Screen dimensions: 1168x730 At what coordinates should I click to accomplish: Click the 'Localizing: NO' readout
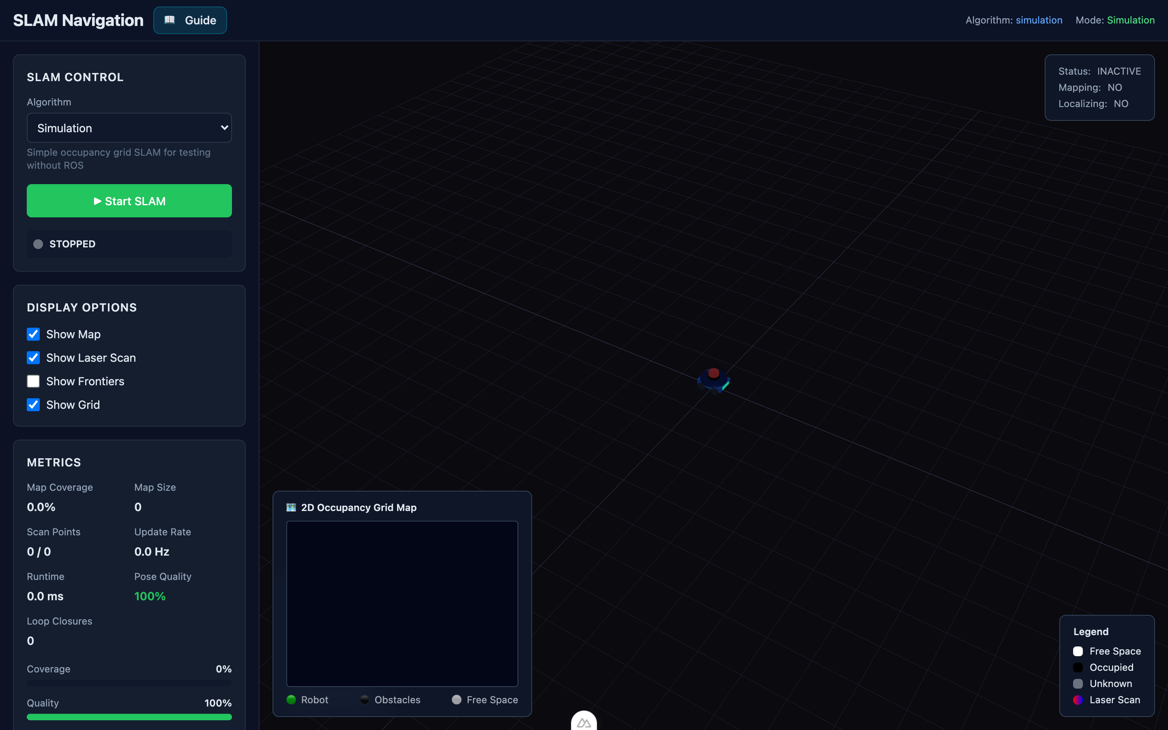(x=1093, y=104)
